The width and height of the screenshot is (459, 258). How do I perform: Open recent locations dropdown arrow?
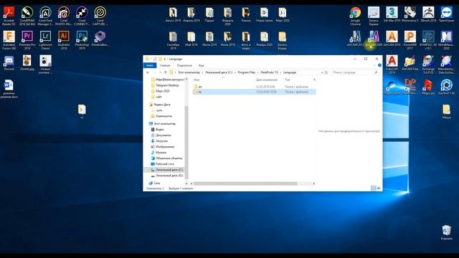[161, 72]
